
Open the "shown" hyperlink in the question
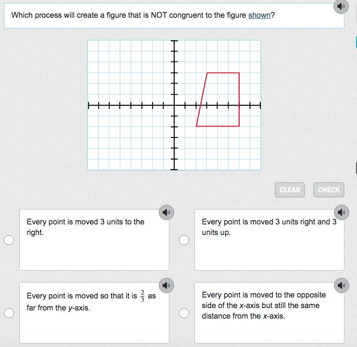click(x=259, y=15)
